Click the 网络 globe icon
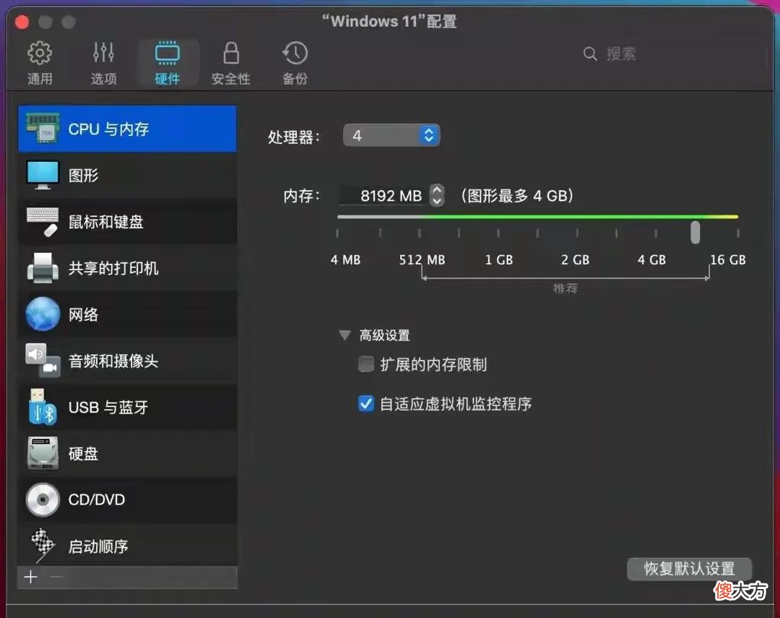The image size is (780, 618). 43,314
